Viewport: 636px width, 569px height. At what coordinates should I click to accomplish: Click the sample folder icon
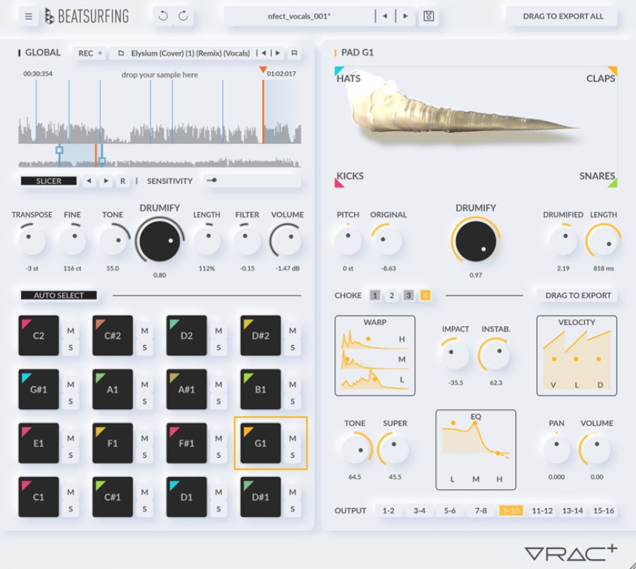[121, 53]
